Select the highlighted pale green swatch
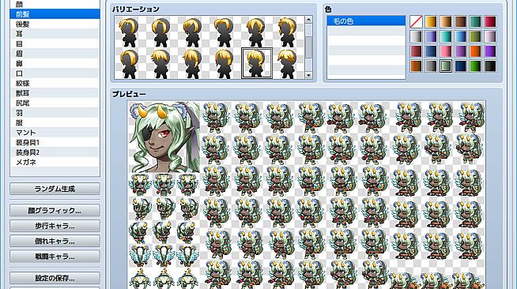517x289 pixels. tap(445, 66)
